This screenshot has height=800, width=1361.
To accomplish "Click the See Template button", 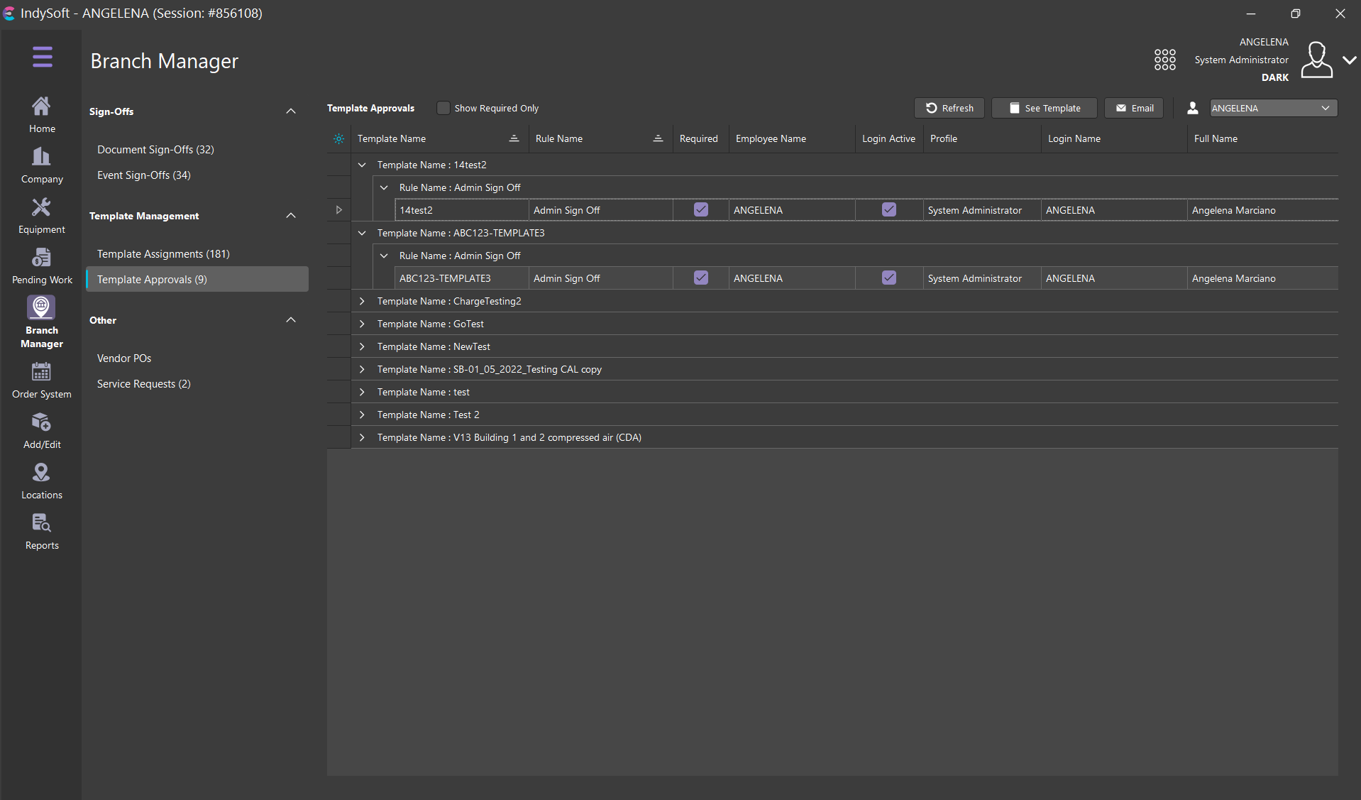I will point(1044,108).
